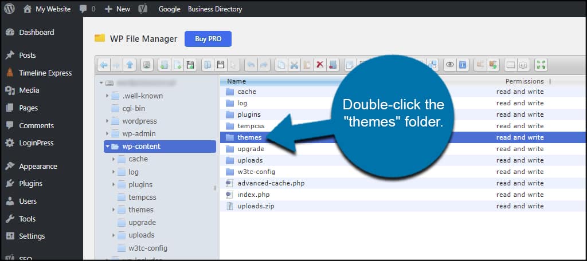Expand the wp-admin folder in the tree
The image size is (587, 261).
pyautogui.click(x=107, y=134)
